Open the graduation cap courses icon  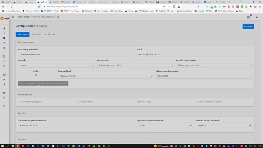4,80
